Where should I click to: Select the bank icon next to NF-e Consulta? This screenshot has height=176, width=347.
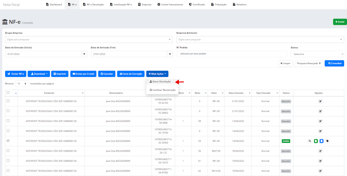click(5, 21)
